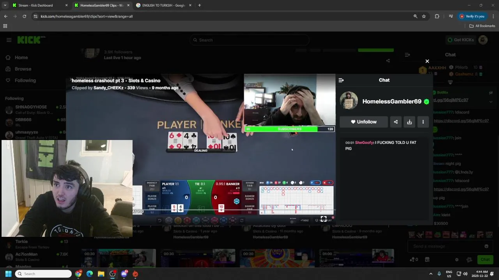Switch to ENGLISH TO TURKSIH Google tab
Image resolution: width=499 pixels, height=280 pixels.
pyautogui.click(x=164, y=5)
